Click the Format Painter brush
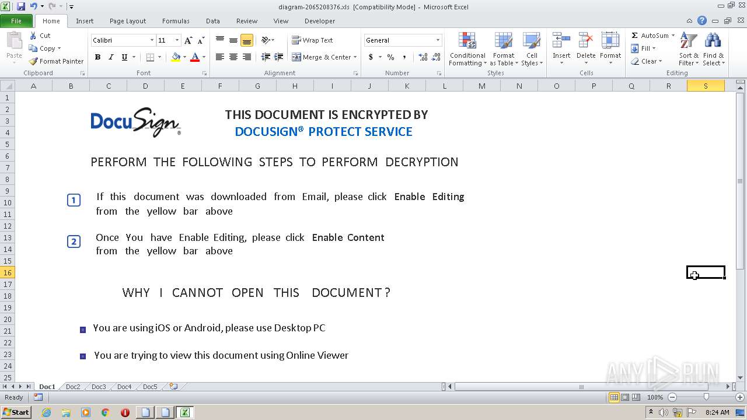 coord(33,61)
